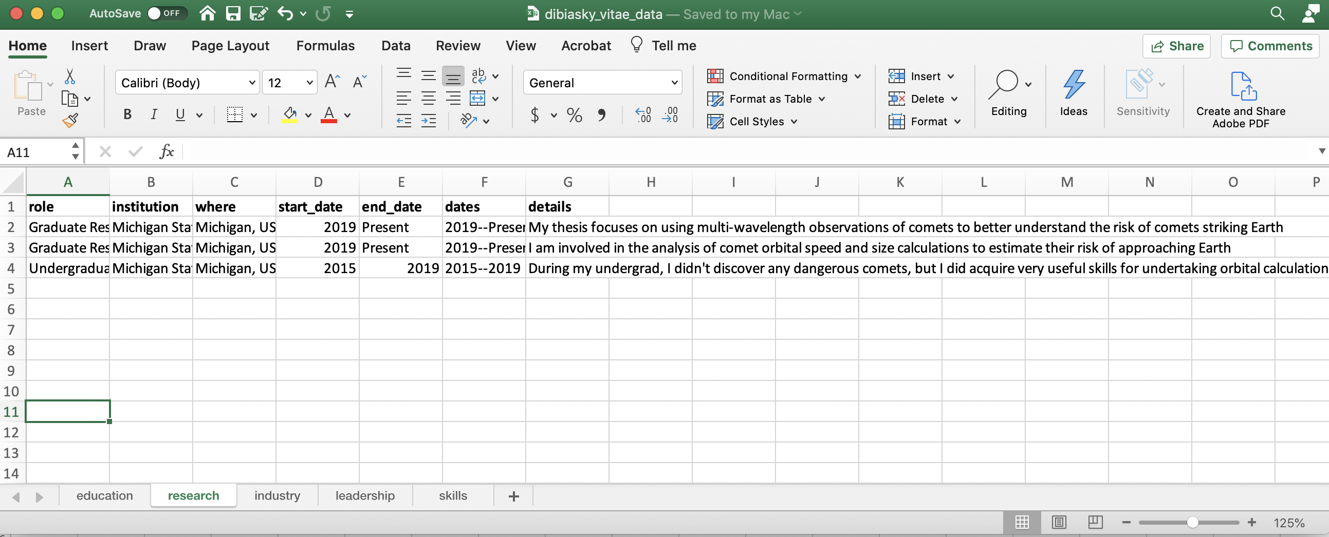Apply italic formatting with the I icon
Image resolution: width=1329 pixels, height=537 pixels.
click(153, 114)
